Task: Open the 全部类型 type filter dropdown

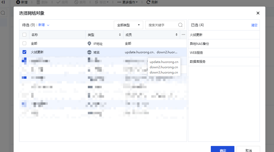Action: (x=128, y=25)
